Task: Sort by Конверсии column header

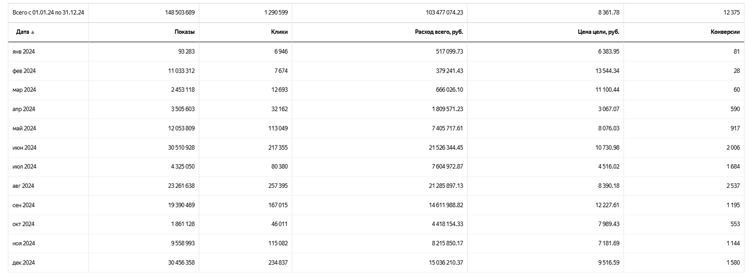Action: tap(725, 32)
